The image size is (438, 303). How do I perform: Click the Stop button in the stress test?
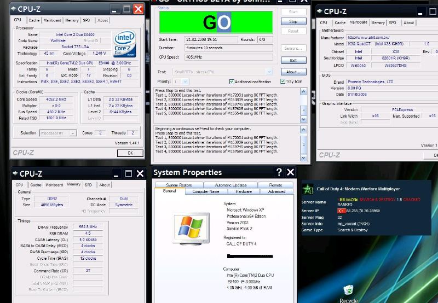click(293, 21)
